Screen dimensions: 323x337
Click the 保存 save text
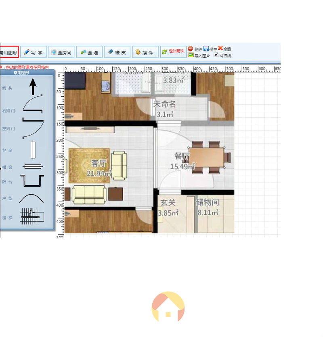coord(213,49)
